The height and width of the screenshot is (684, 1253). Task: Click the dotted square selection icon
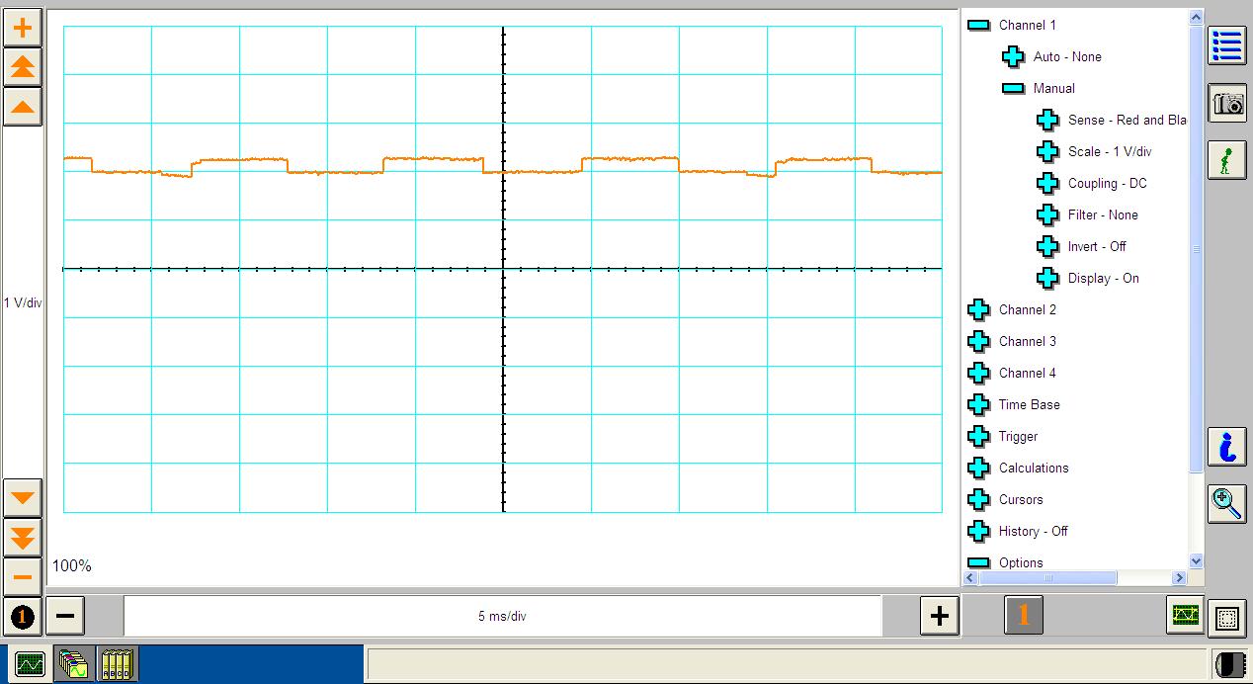pyautogui.click(x=1227, y=619)
